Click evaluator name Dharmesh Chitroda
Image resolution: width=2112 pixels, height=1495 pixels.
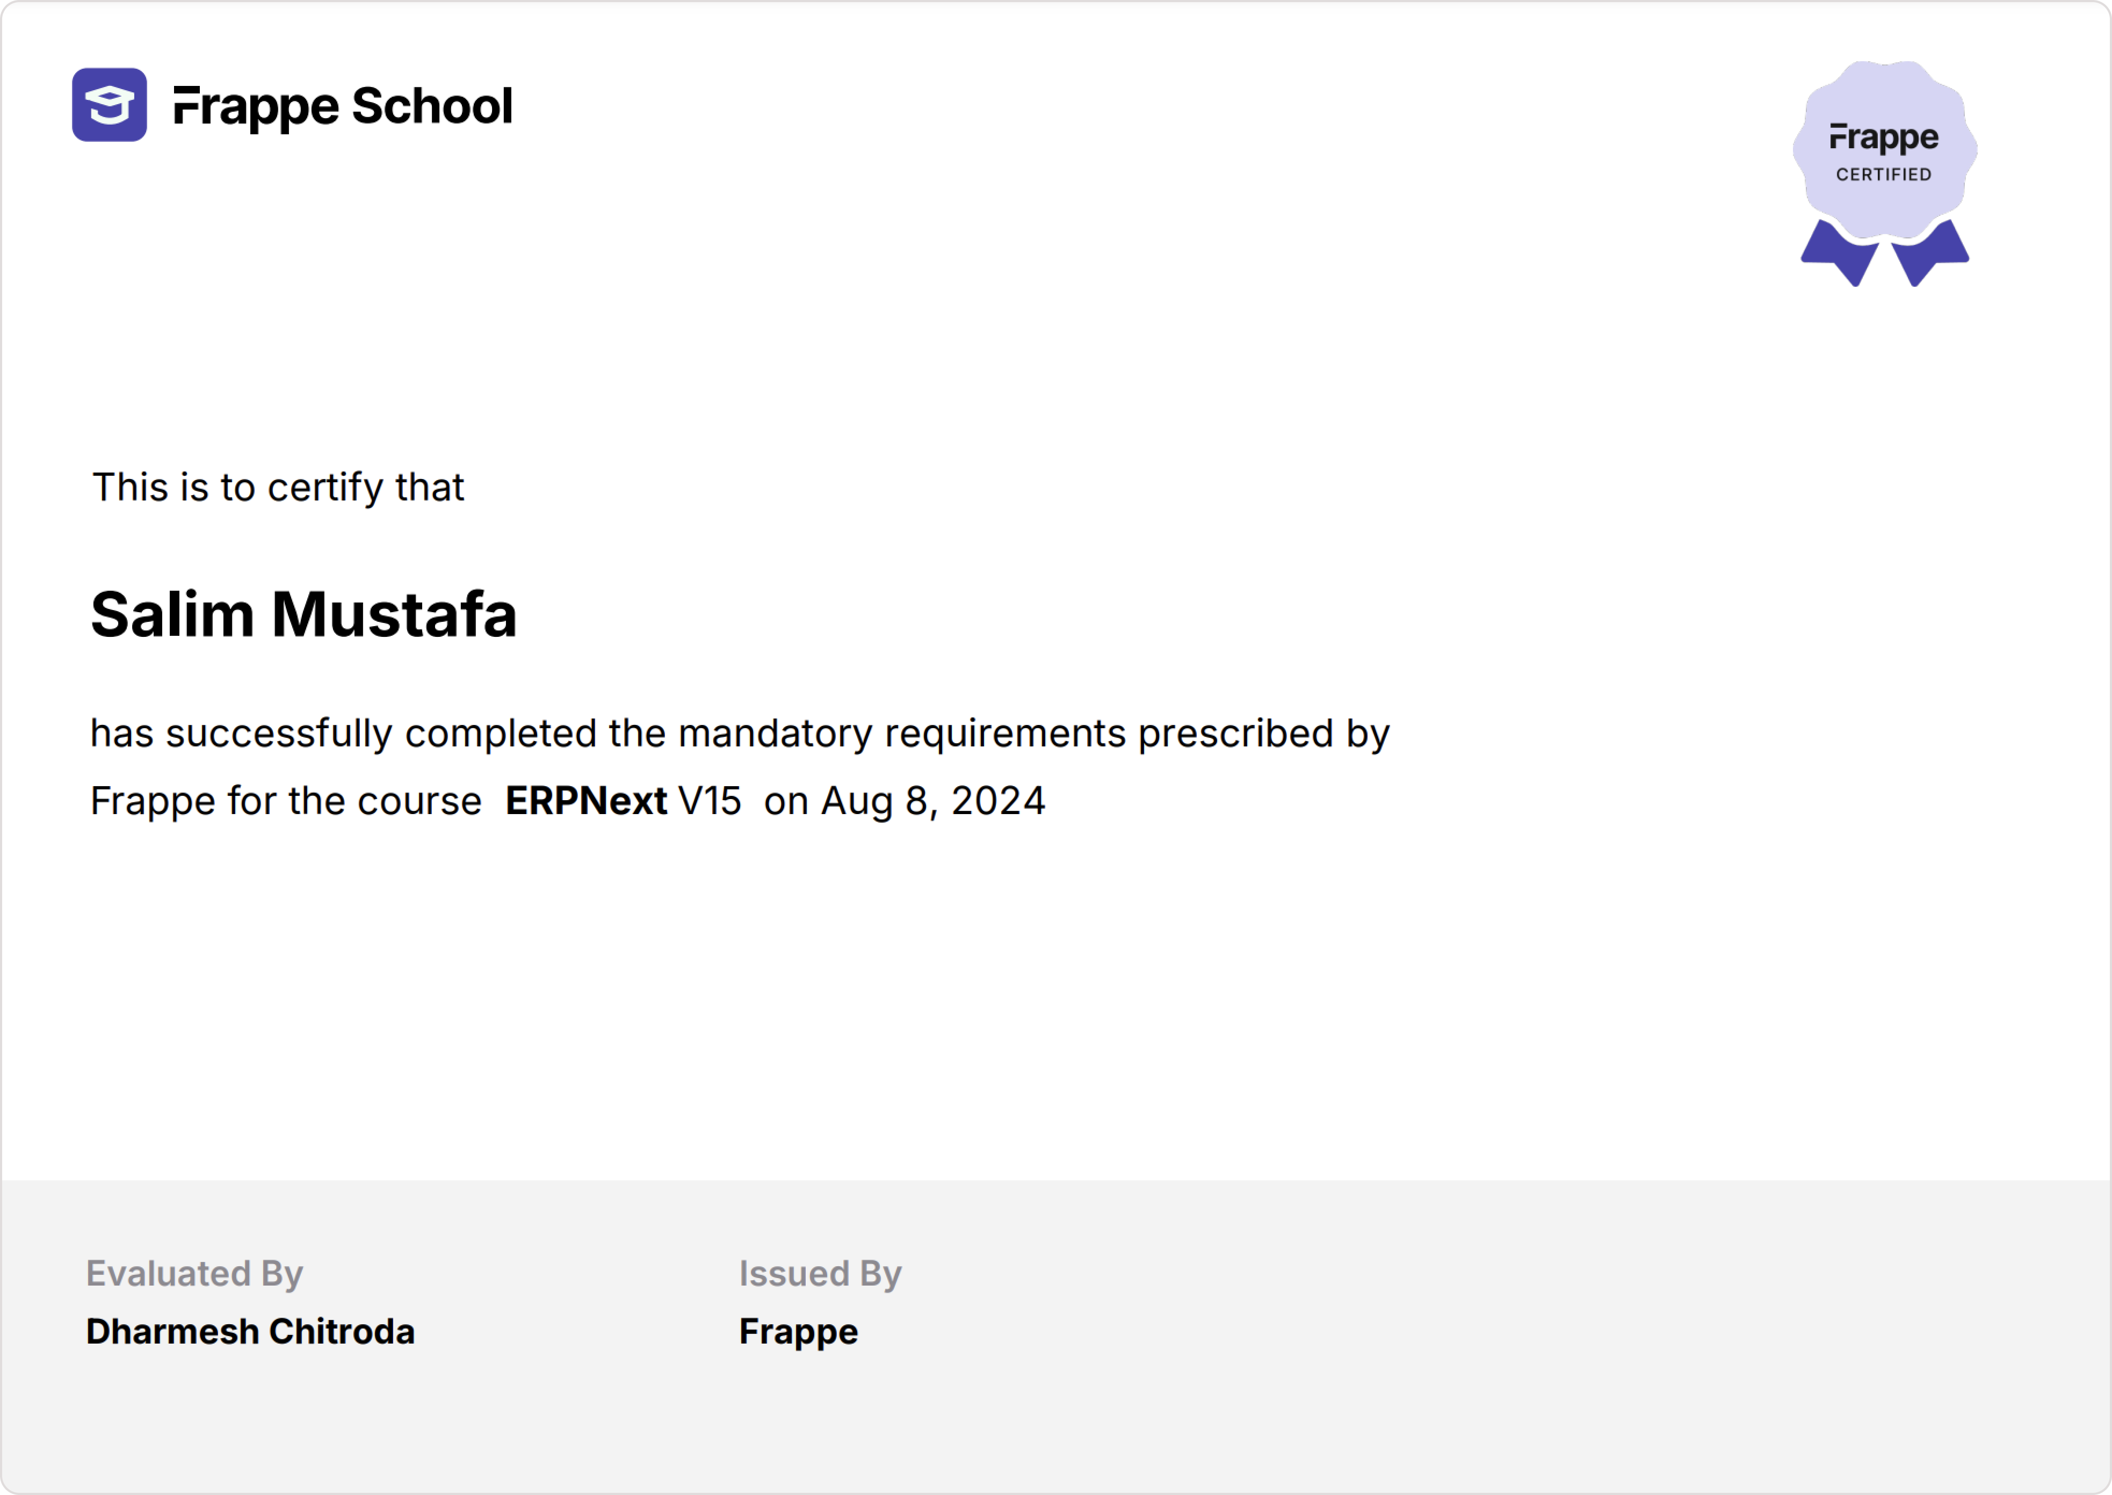[x=250, y=1331]
